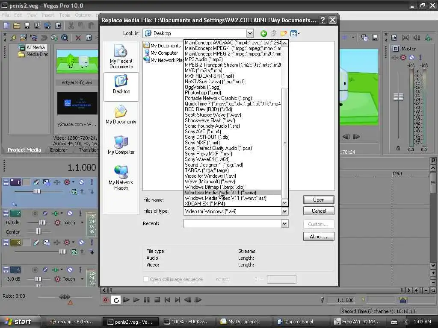Expand the Files of type dropdown arrow
This screenshot has width=438, height=328.
[284, 211]
